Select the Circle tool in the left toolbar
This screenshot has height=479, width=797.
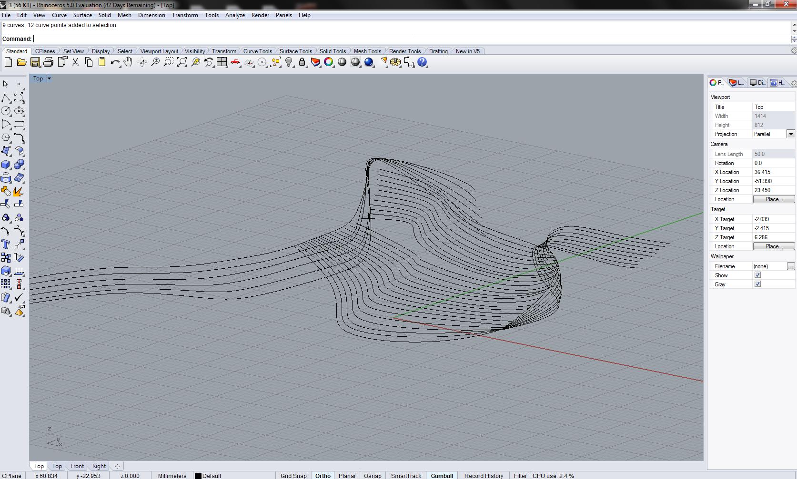[6, 111]
